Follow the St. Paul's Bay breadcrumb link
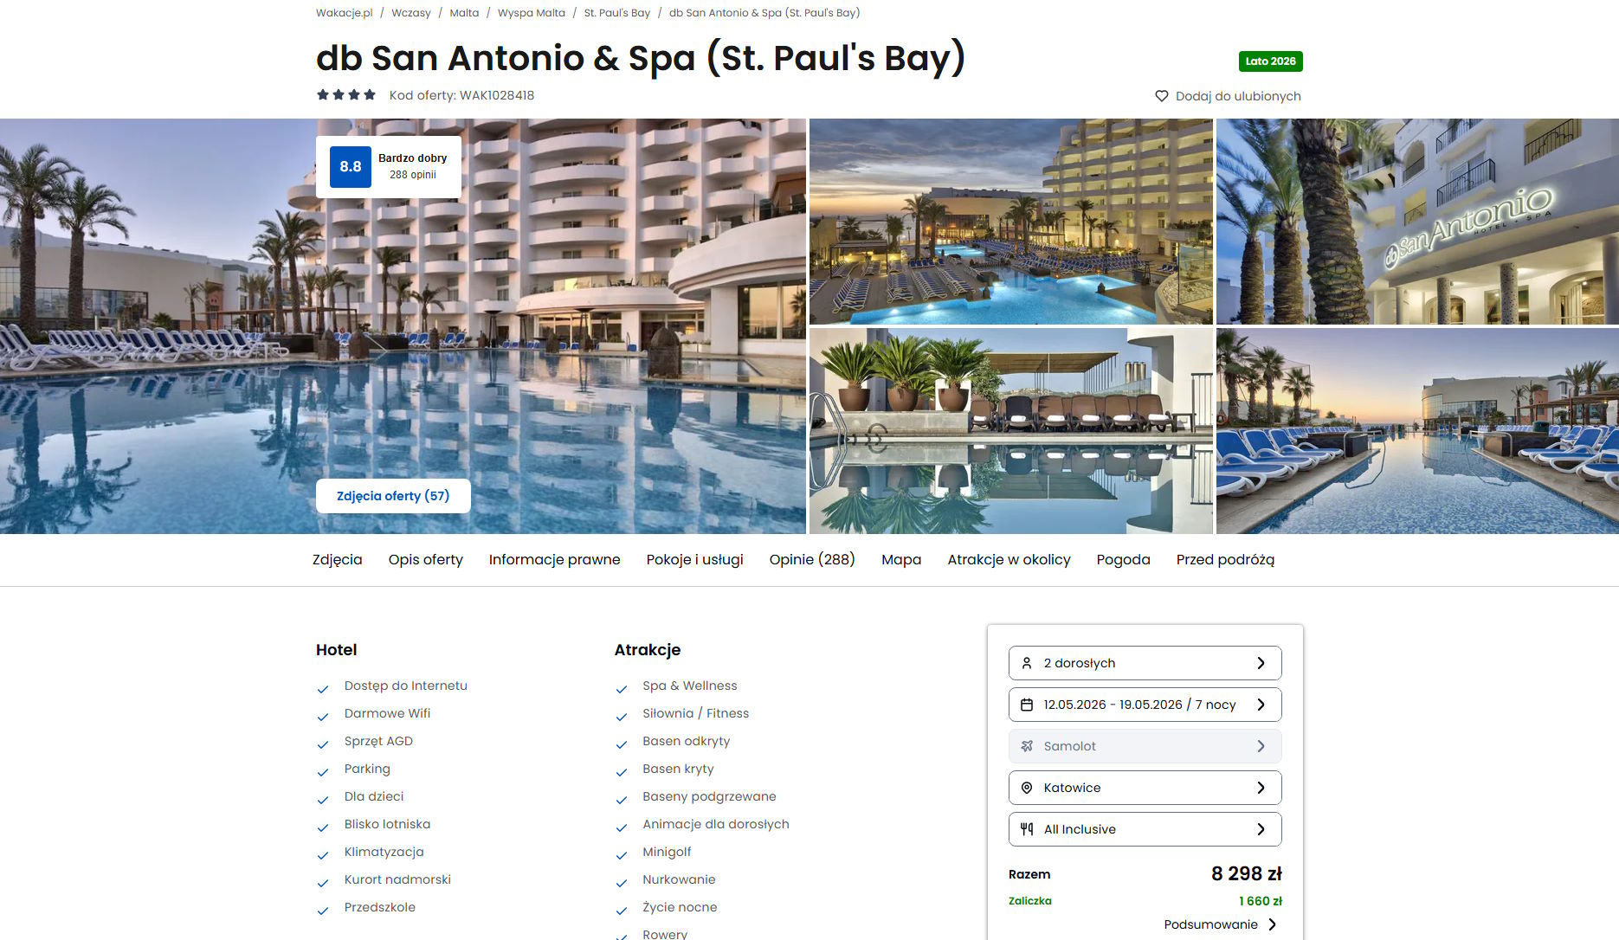The width and height of the screenshot is (1619, 940). (x=616, y=13)
